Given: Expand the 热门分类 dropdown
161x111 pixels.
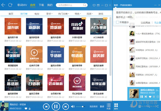Looking at the screenshot, I should pyautogui.click(x=64, y=14).
